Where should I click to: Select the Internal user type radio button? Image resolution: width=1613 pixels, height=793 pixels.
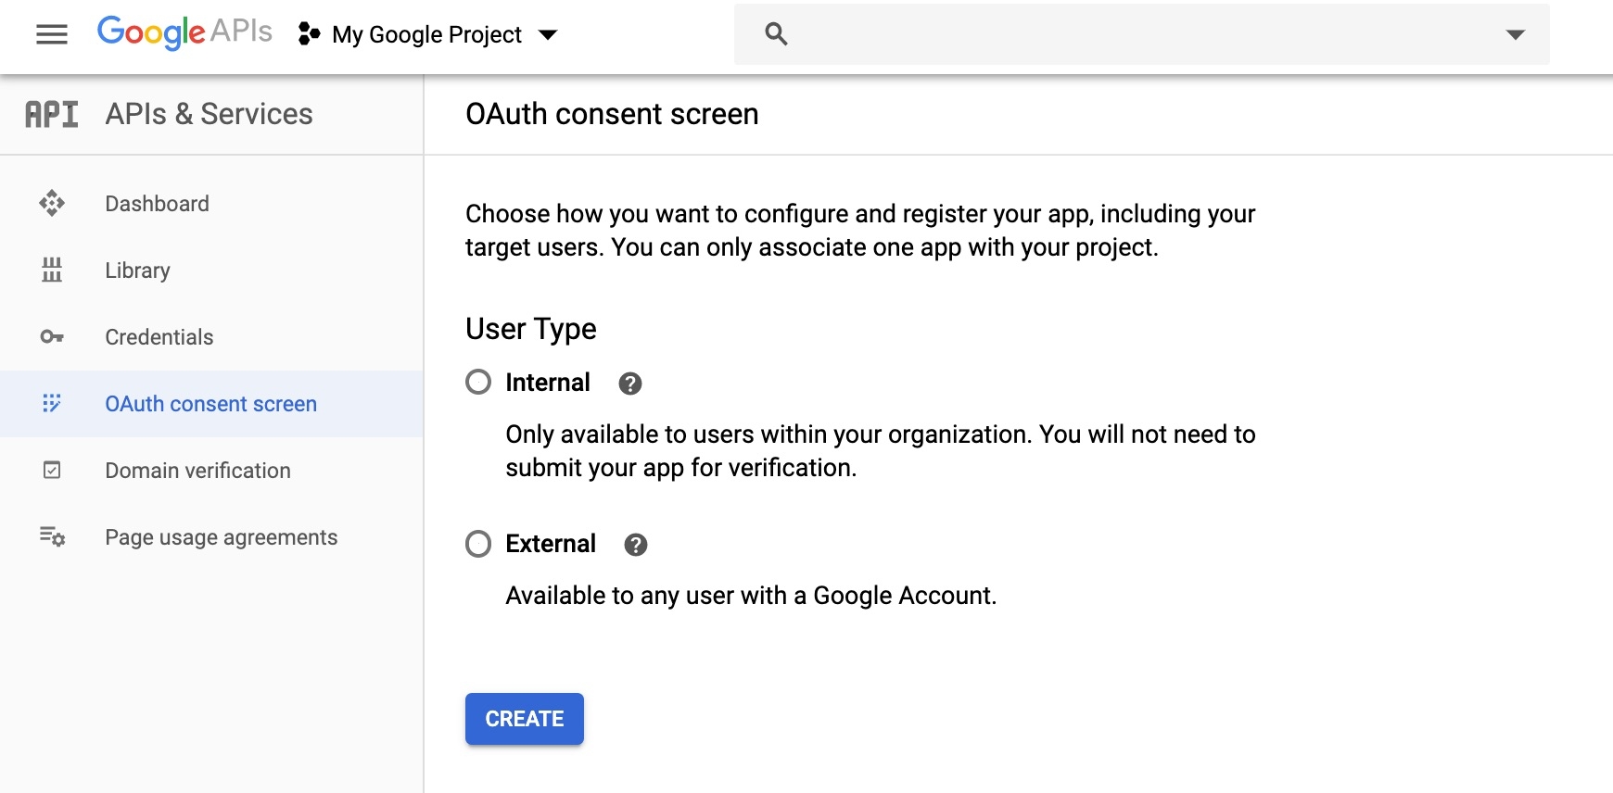pyautogui.click(x=478, y=382)
